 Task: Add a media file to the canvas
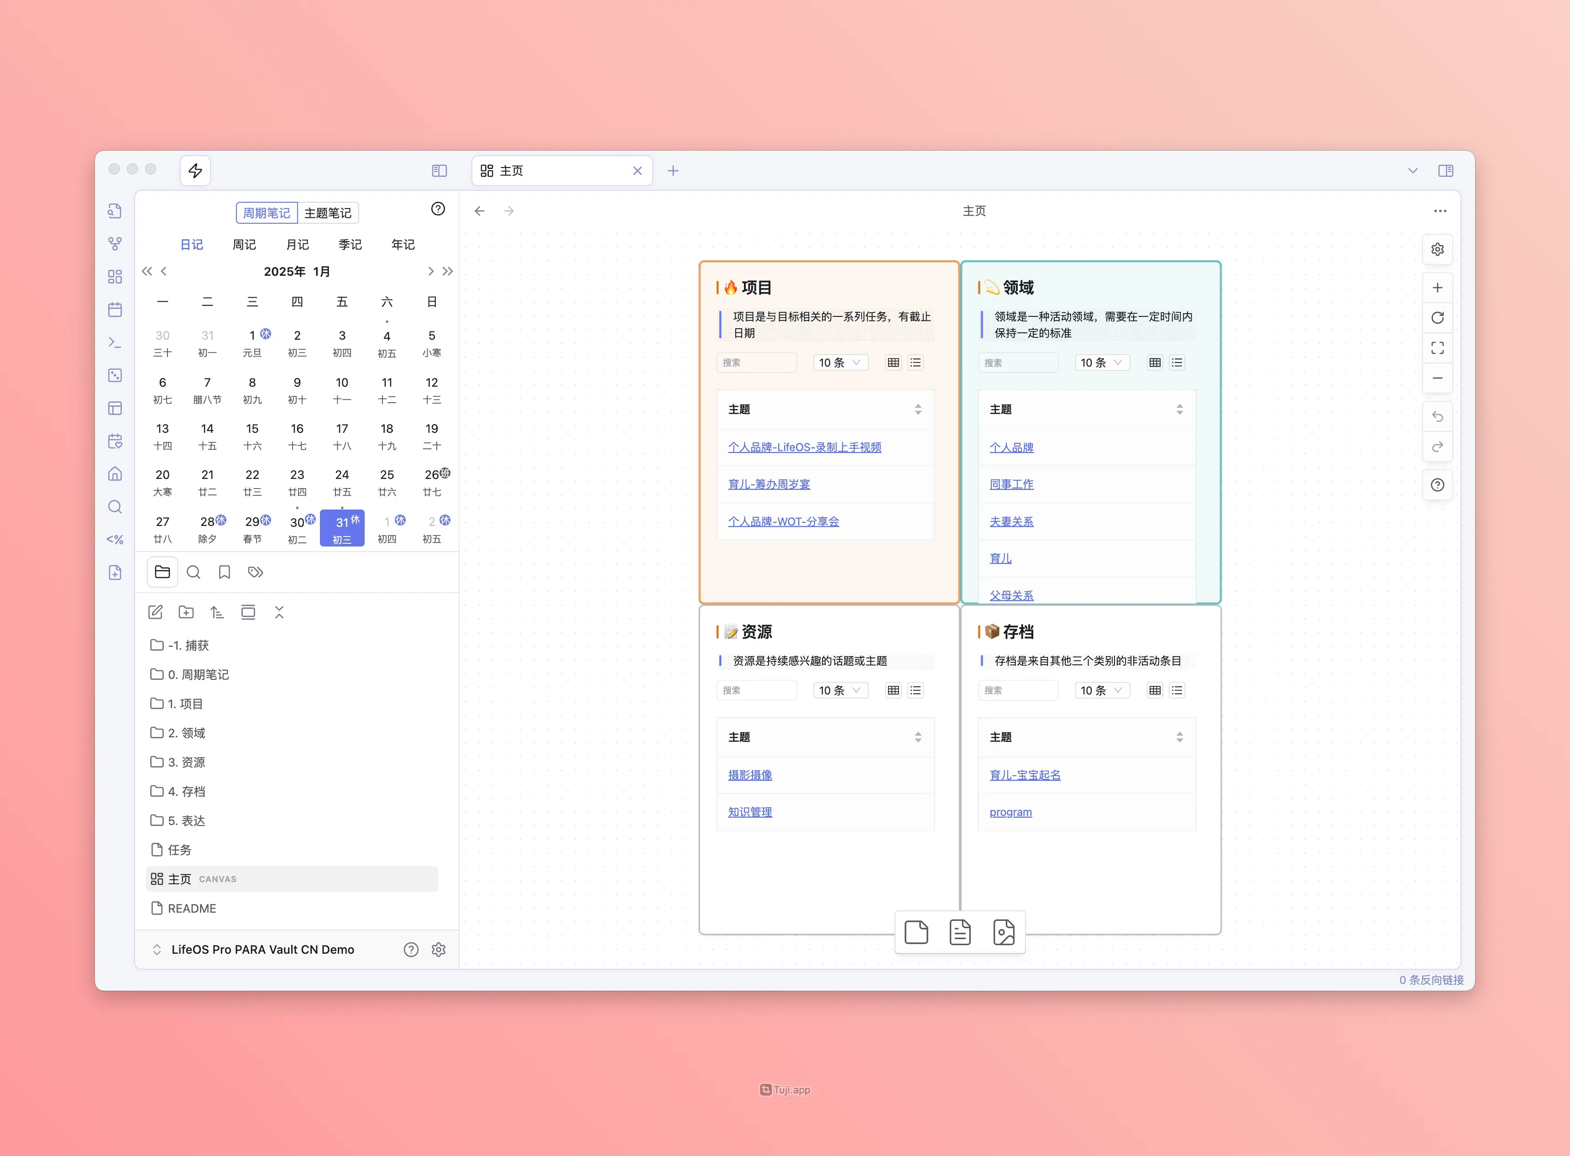[x=1004, y=932]
